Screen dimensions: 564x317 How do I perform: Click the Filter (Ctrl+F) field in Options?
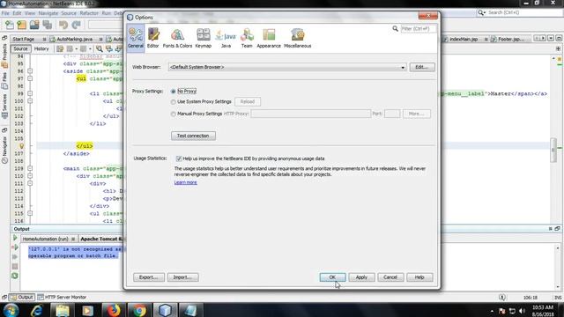point(418,28)
